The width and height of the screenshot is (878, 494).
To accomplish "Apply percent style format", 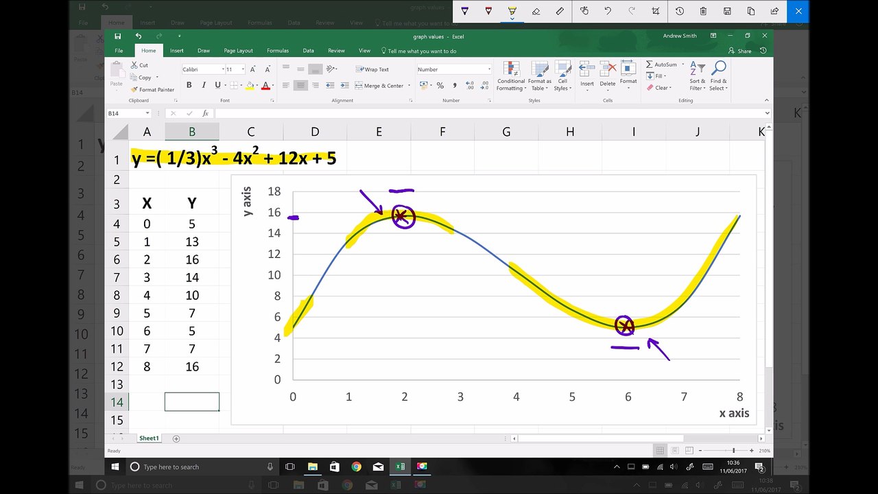I will (x=440, y=86).
